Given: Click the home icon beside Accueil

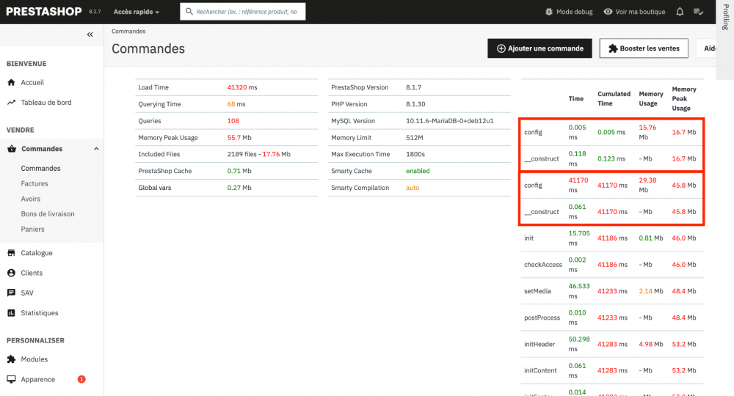Looking at the screenshot, I should [x=11, y=82].
